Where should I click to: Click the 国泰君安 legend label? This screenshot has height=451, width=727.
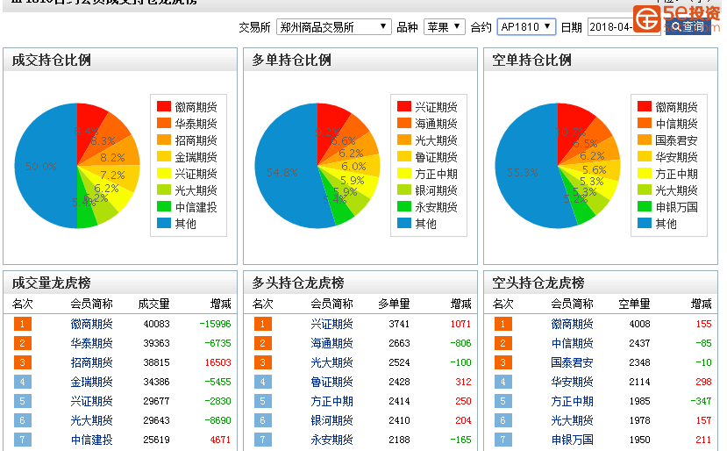click(676, 140)
